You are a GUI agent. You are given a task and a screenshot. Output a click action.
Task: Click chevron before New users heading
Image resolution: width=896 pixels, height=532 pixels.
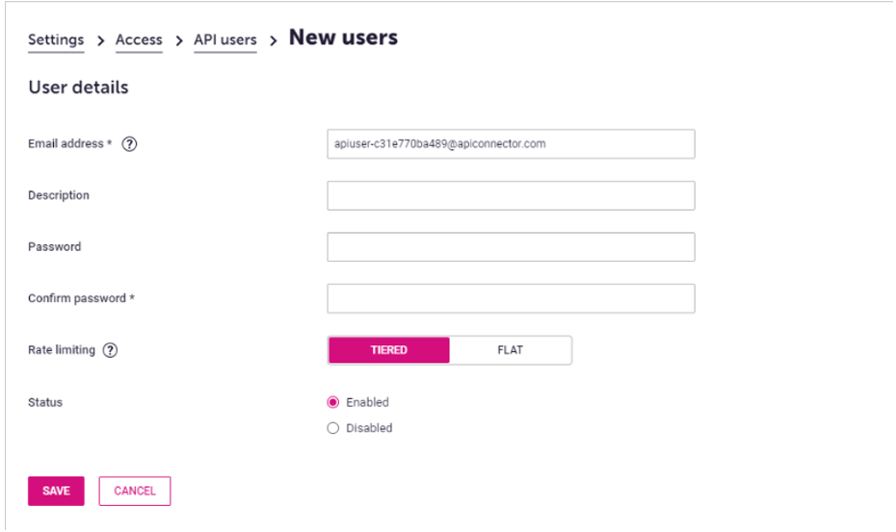[x=274, y=40]
